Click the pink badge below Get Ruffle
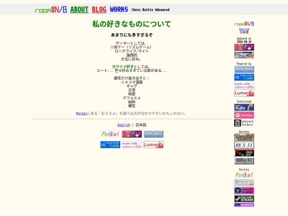Screen dimensions: 288x216 (244, 115)
